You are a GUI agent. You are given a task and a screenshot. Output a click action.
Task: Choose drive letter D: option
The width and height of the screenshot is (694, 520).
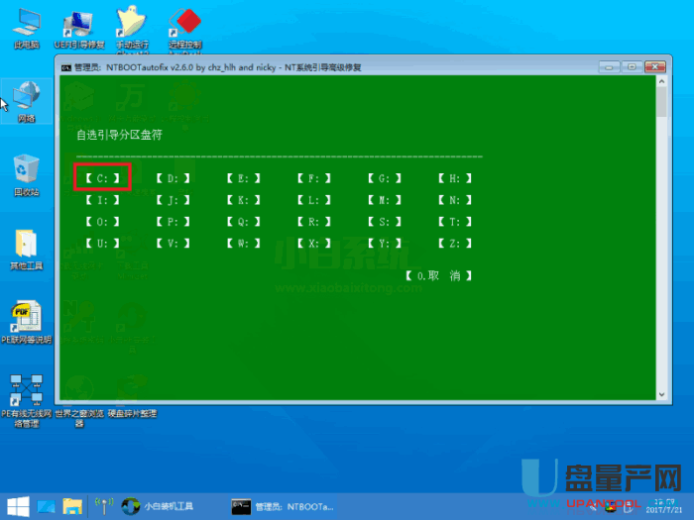pyautogui.click(x=173, y=178)
